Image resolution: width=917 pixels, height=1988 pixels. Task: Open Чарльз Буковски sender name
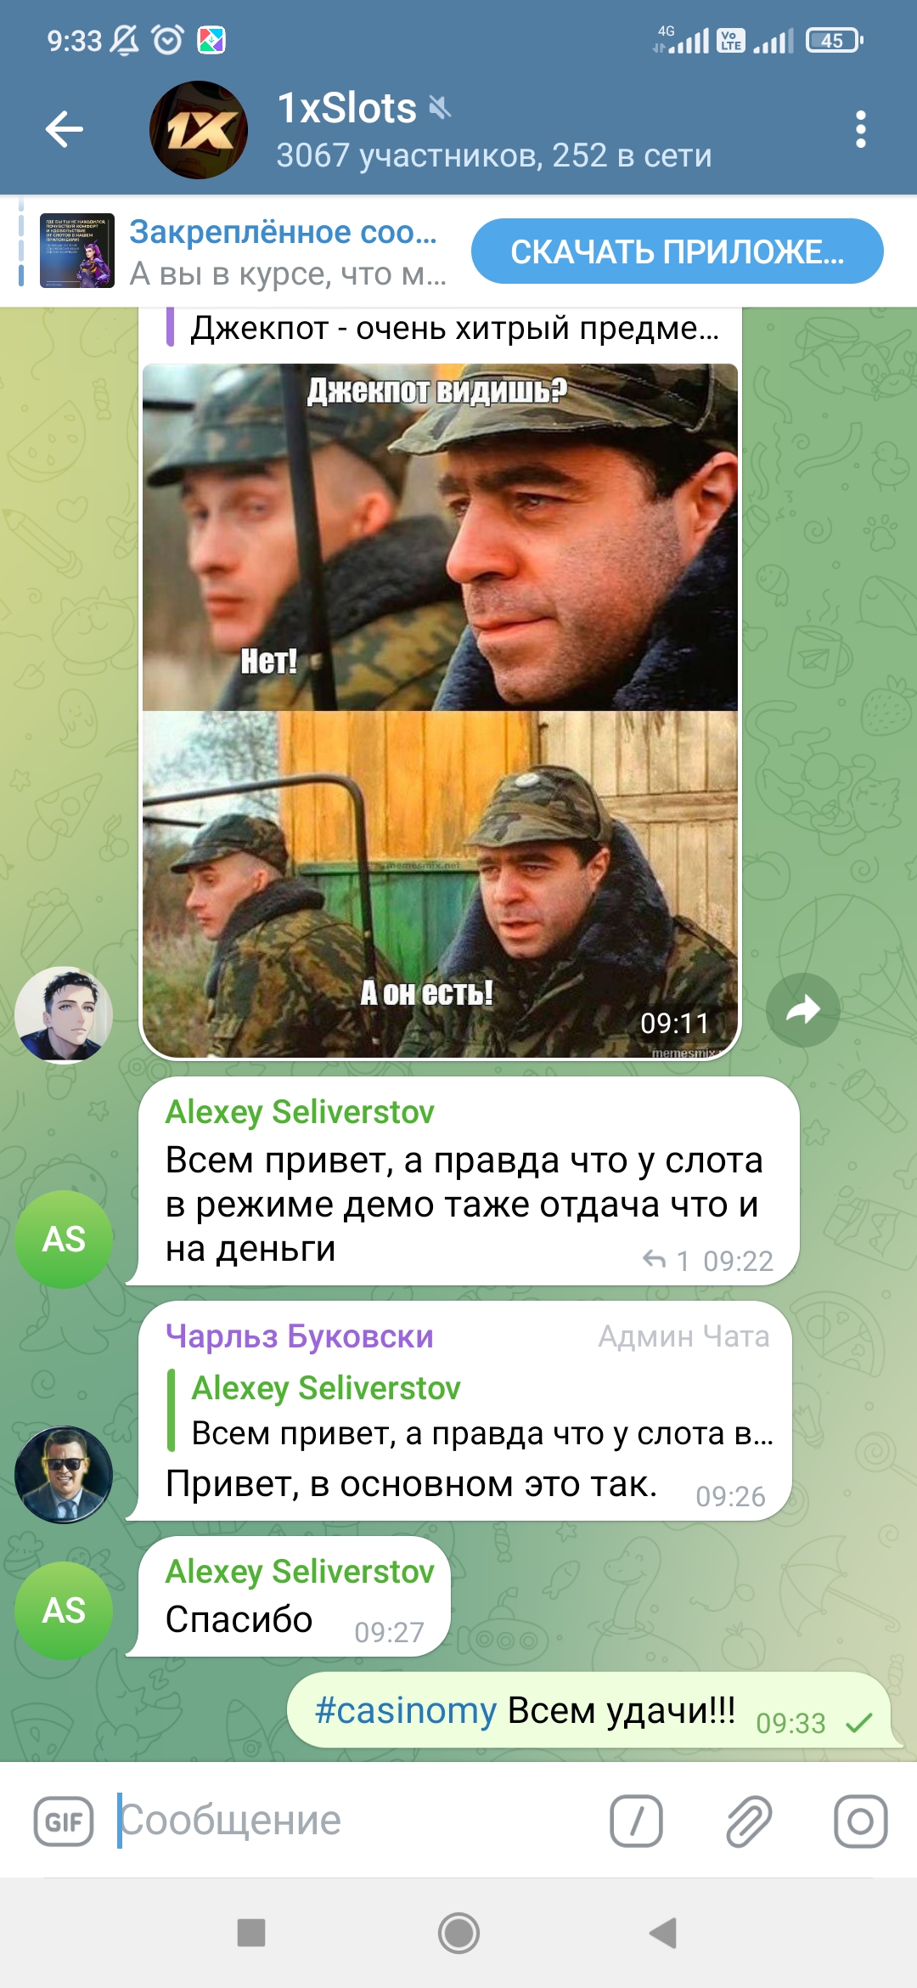point(300,1336)
